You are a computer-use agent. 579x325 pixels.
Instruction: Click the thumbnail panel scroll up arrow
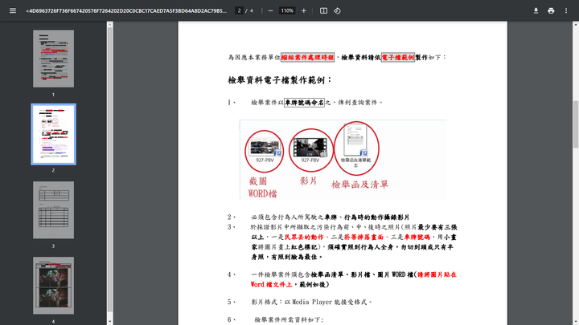pos(109,25)
